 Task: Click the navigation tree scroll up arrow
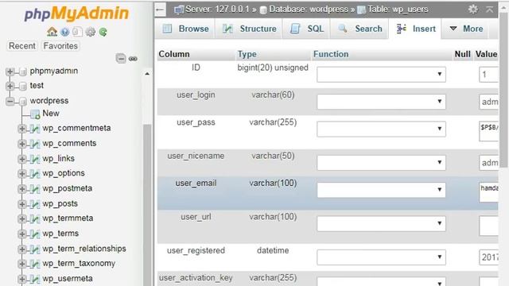point(147,74)
